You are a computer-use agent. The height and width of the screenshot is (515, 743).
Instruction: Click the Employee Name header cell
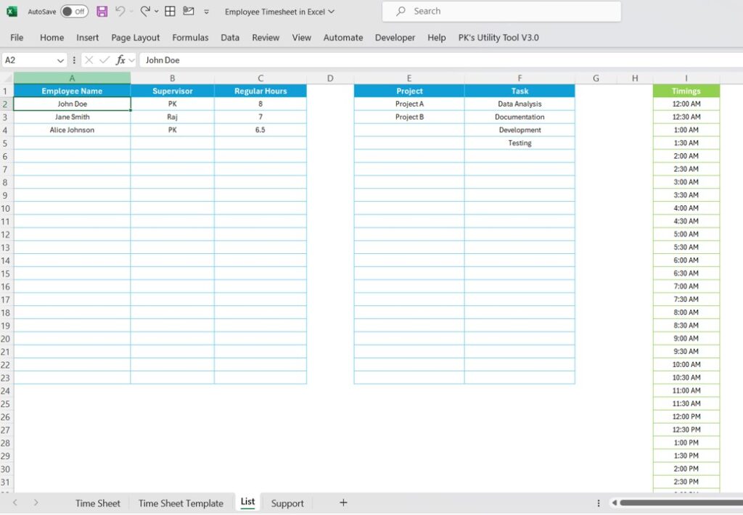pos(72,91)
